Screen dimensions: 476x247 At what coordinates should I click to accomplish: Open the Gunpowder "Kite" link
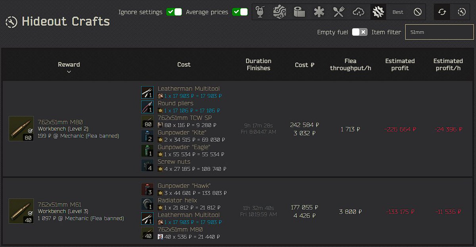coord(182,132)
